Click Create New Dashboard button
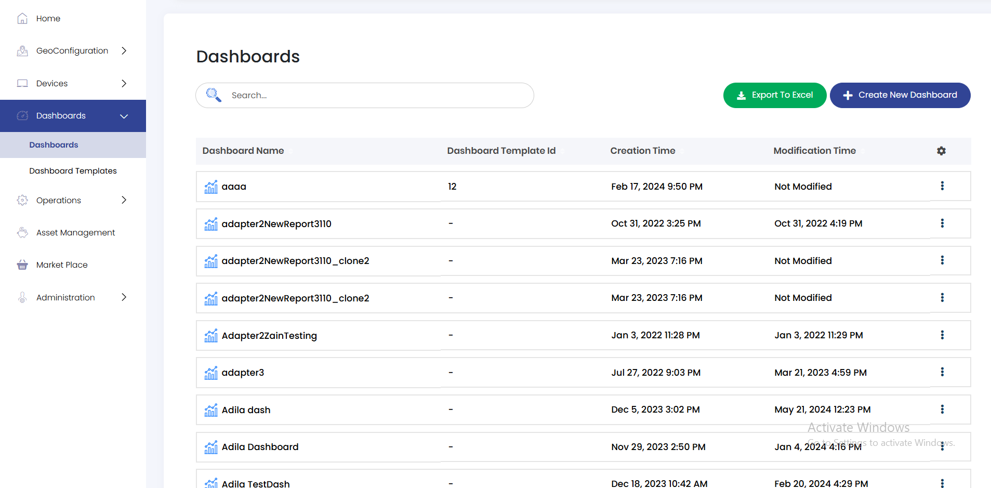Viewport: 991px width, 488px height. (900, 95)
